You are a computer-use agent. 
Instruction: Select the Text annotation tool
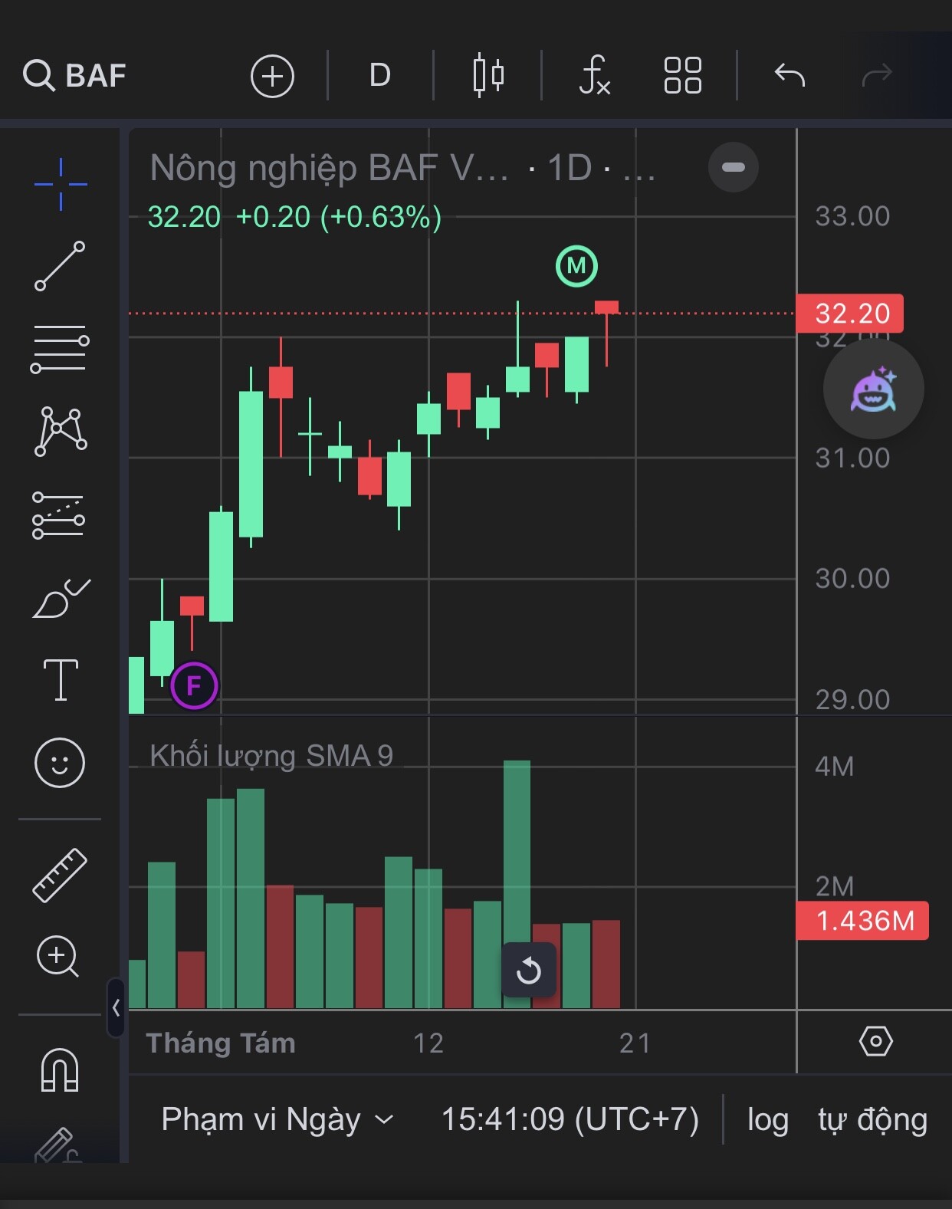(x=61, y=679)
